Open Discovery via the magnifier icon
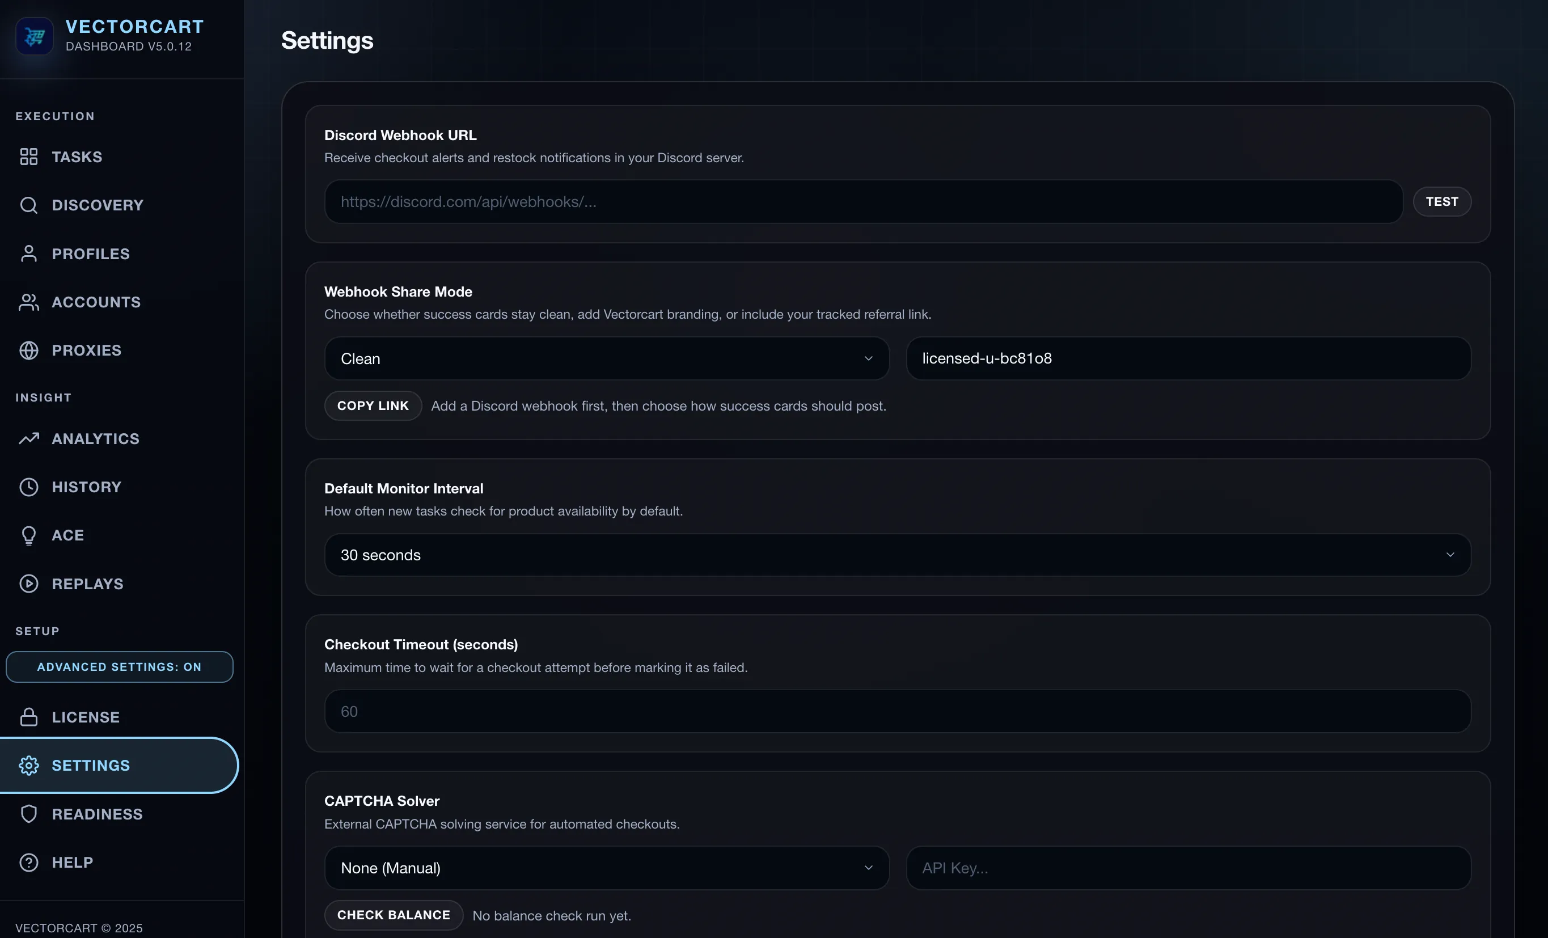 tap(28, 205)
